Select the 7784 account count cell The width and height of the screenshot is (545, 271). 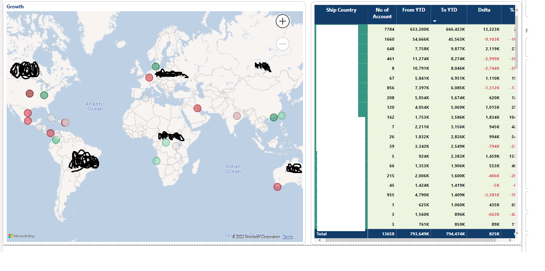click(x=382, y=29)
